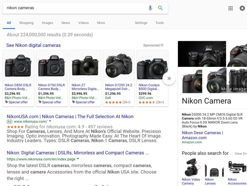
Task: Open the Google apps grid icon
Action: [230, 8]
